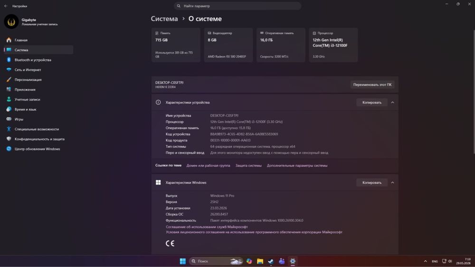Open Steam from the taskbar

[x=271, y=261]
